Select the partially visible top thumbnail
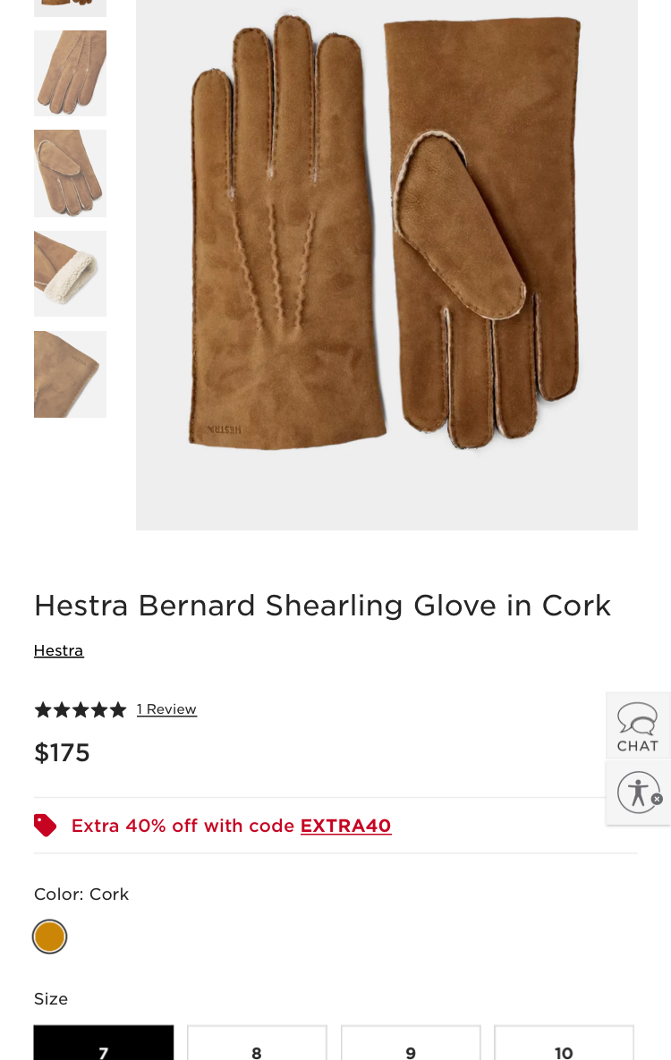This screenshot has width=671, height=1060. click(x=70, y=7)
